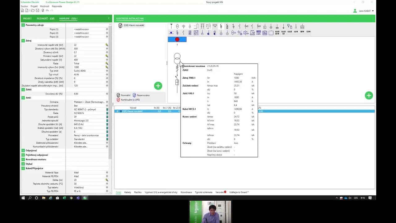Insert the LV transformer symbol
The height and width of the screenshot is (223, 396).
[x=234, y=33]
